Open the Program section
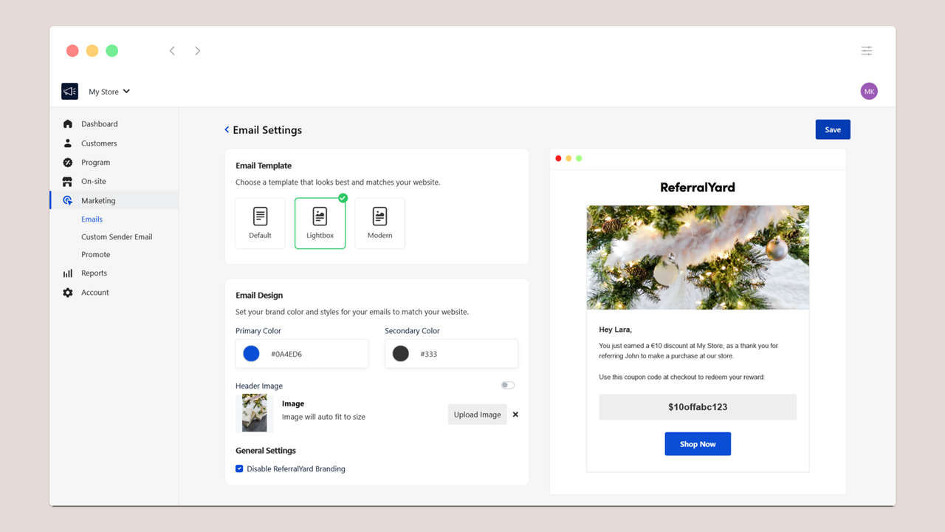The image size is (945, 532). point(95,162)
